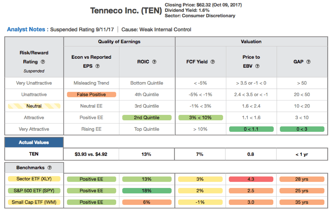The width and height of the screenshot is (332, 211).
Task: Click the '> 10%' FCF Yield cell
Action: [200, 129]
